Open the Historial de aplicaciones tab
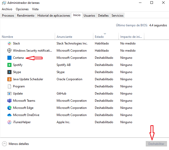169x150 pixels. tap(54, 16)
